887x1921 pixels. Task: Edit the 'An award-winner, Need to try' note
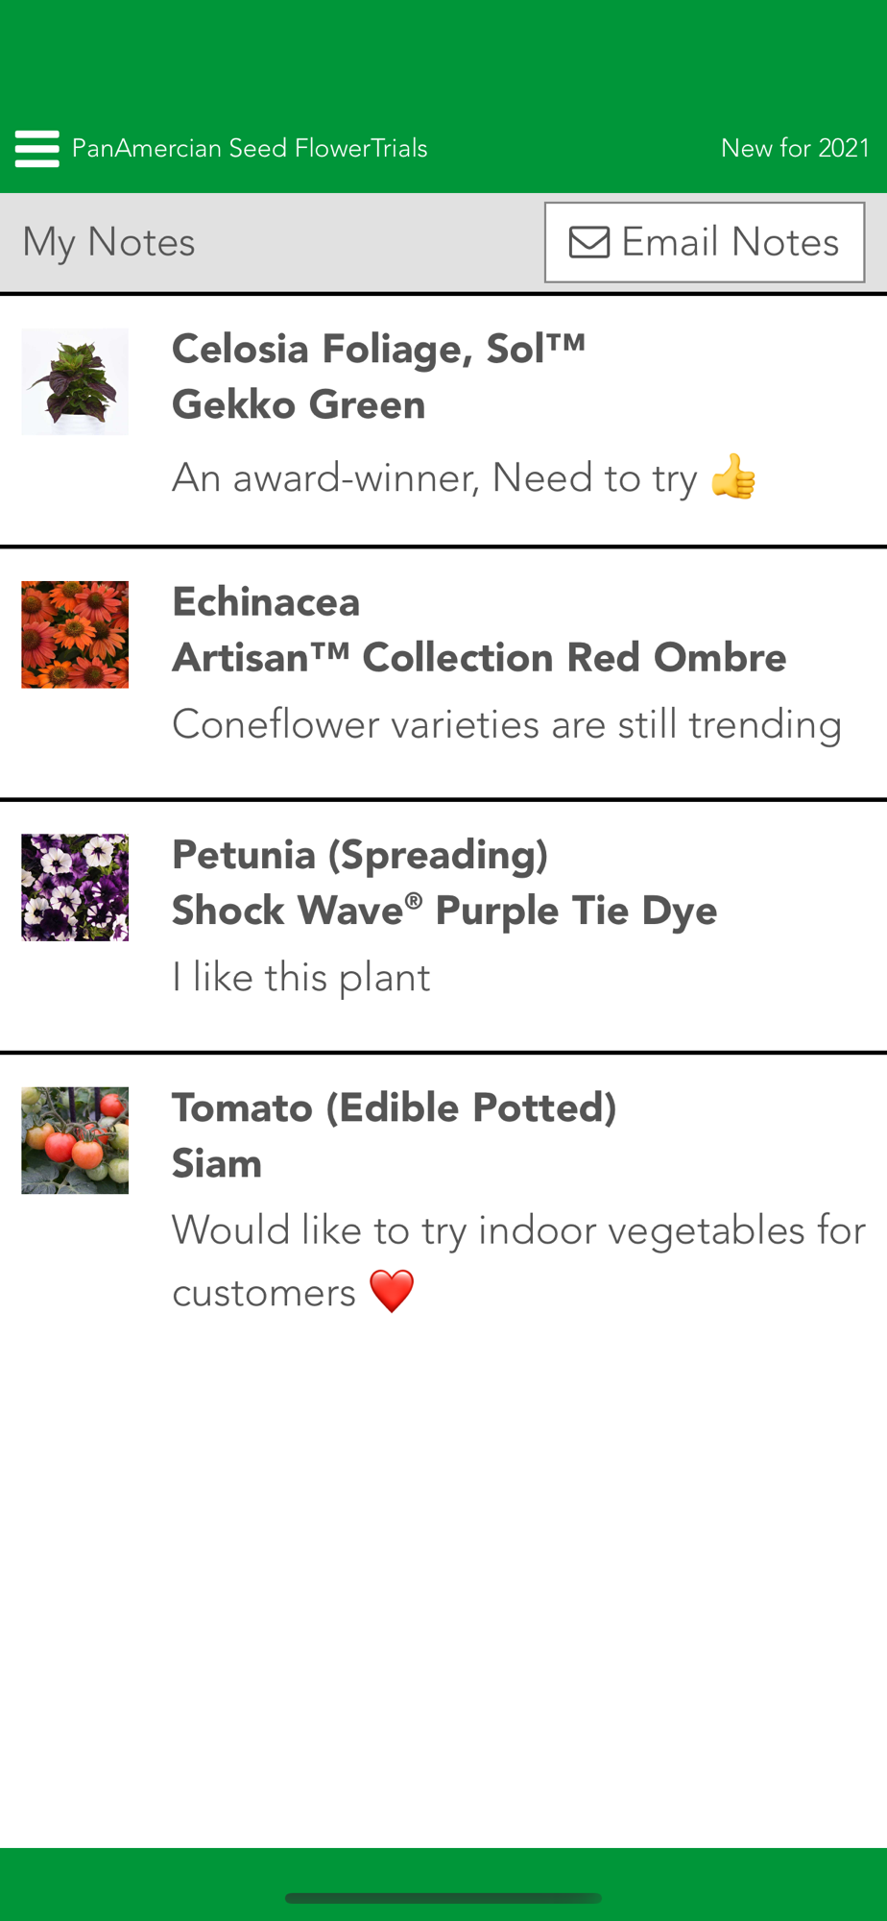coord(435,477)
